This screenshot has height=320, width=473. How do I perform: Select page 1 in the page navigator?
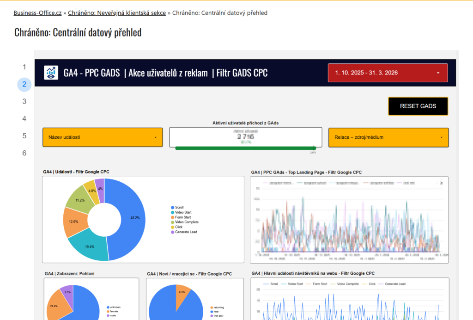[x=24, y=67]
